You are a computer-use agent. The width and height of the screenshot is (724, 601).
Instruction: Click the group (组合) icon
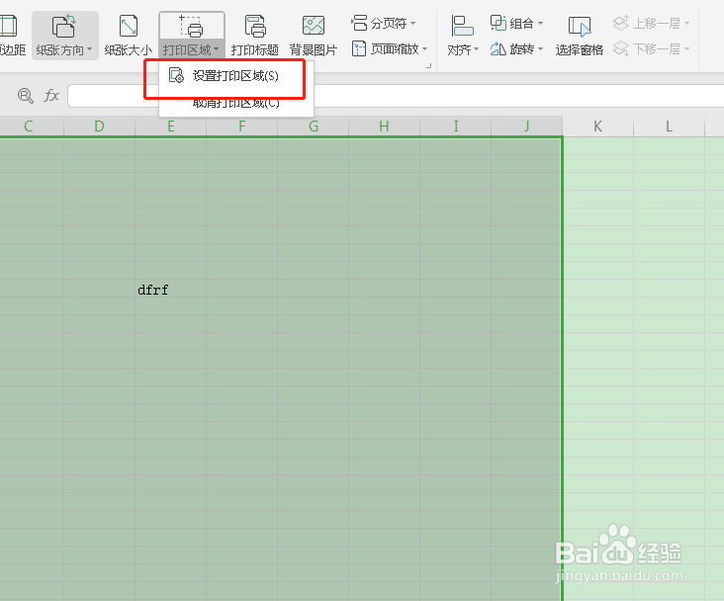(x=498, y=23)
